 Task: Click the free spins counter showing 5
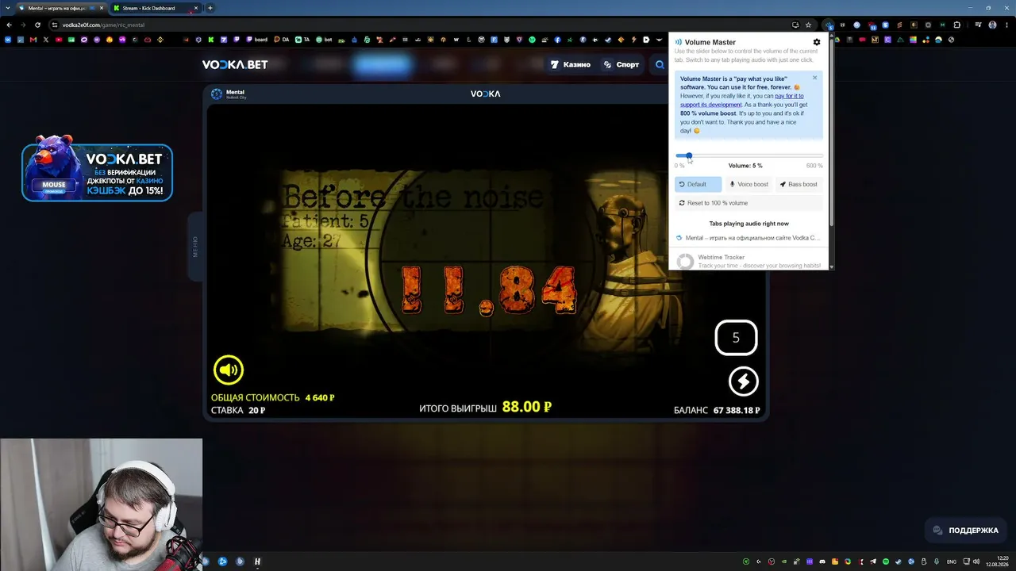pyautogui.click(x=736, y=338)
